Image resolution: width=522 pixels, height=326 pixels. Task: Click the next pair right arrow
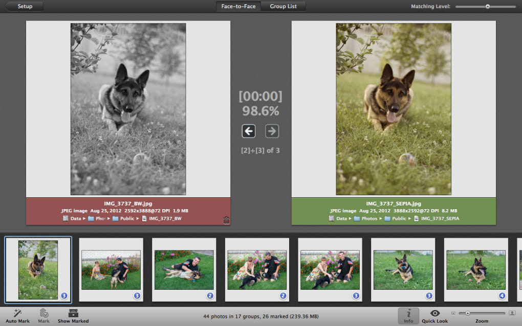(x=272, y=131)
